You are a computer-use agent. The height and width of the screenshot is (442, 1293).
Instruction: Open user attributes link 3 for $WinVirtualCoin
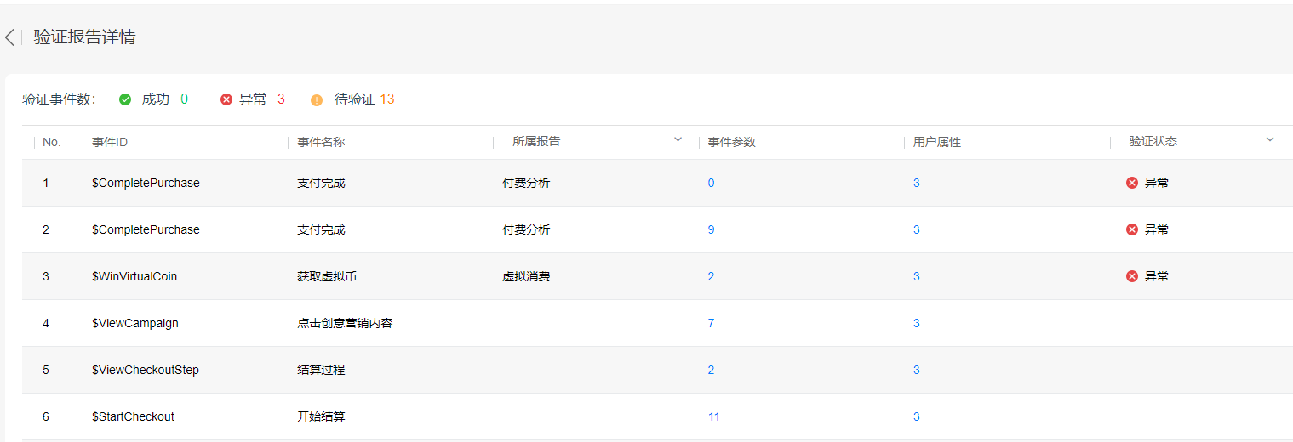click(917, 276)
